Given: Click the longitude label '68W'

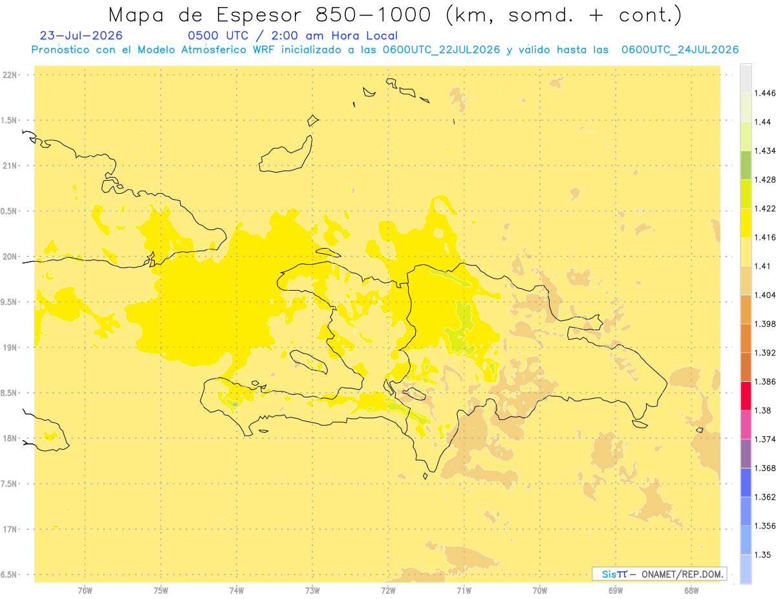Looking at the screenshot, I should click(691, 590).
